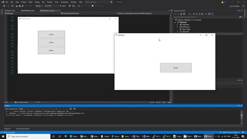
Task: Open the File menu
Action: [7, 2]
